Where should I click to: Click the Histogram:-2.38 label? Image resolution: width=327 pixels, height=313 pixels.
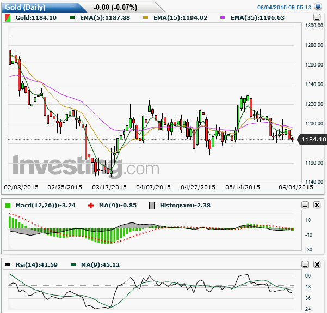pos(185,206)
